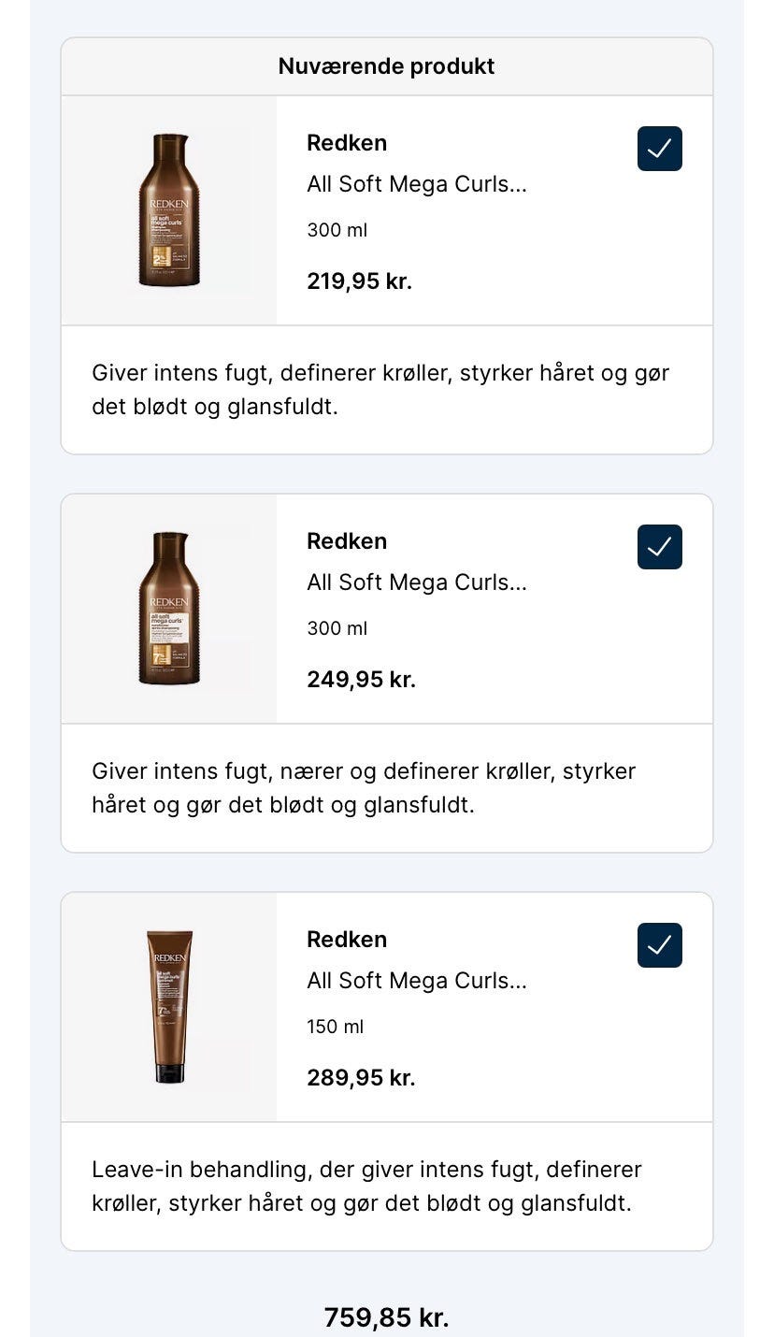
Task: Click the Leave-in behandling description text
Action: coord(366,1186)
